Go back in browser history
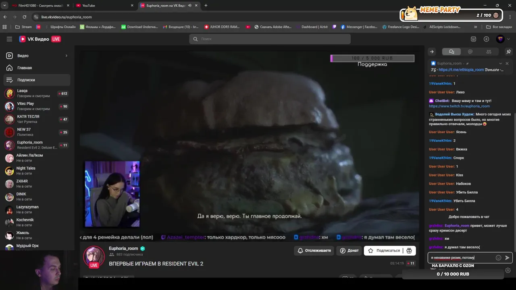The height and width of the screenshot is (290, 516). [5, 17]
